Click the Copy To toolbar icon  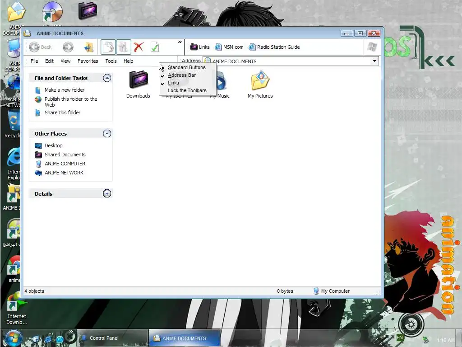[124, 47]
